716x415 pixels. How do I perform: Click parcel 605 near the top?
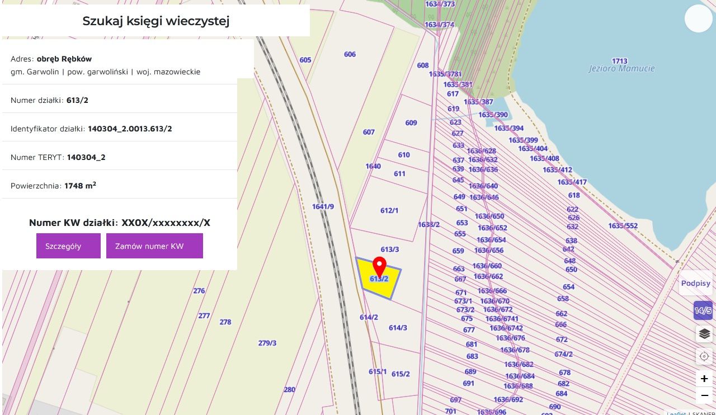click(x=305, y=60)
